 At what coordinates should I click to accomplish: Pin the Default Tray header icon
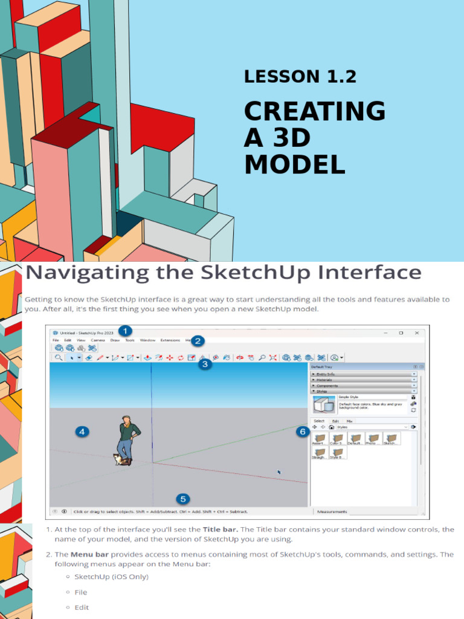415,367
